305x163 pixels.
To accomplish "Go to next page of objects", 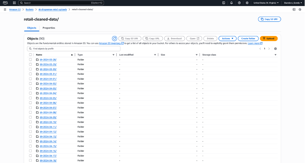I will pyautogui.click(x=269, y=49).
